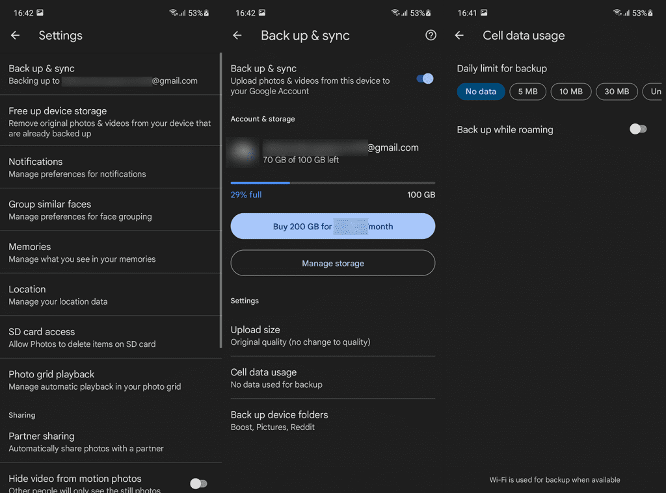Click the Settings list scrollbar
666x493 pixels.
tap(220, 200)
